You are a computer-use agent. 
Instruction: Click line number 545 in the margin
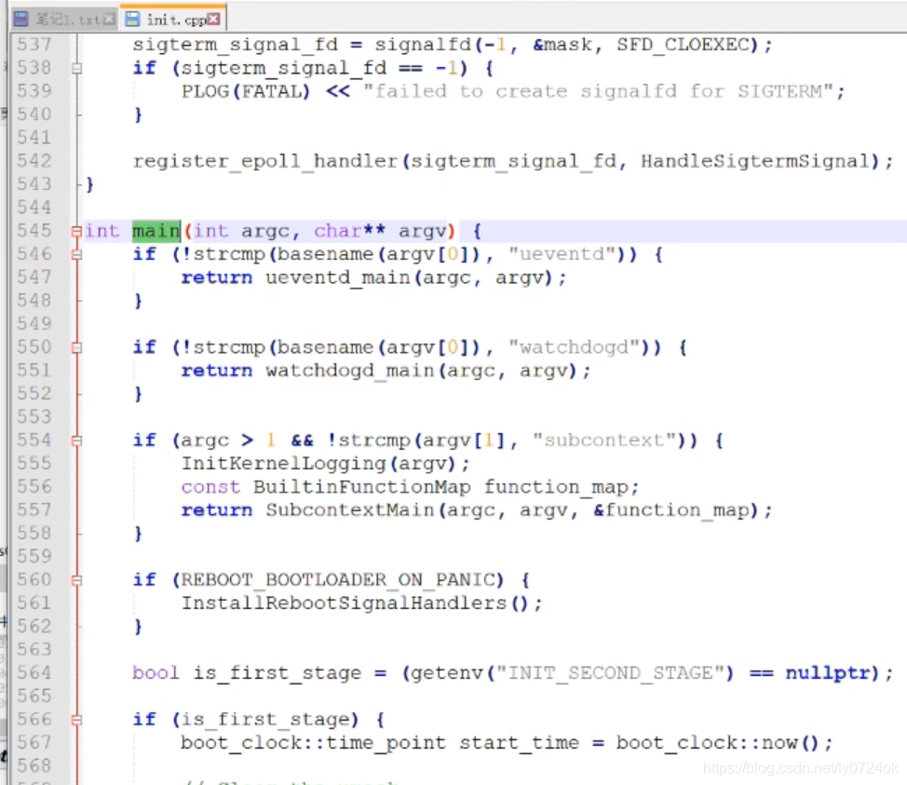(x=34, y=231)
